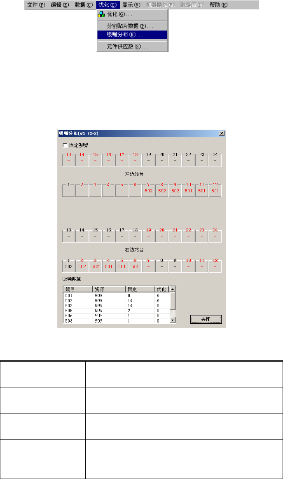The height and width of the screenshot is (479, 283).
Task: Enable the 固定吸嘴 checkbox
Action: (65, 145)
